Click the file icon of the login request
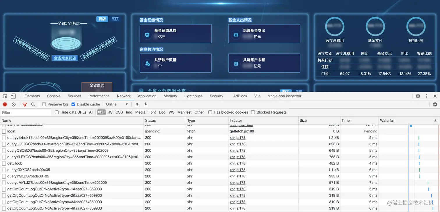The width and height of the screenshot is (440, 212). coord(4,131)
